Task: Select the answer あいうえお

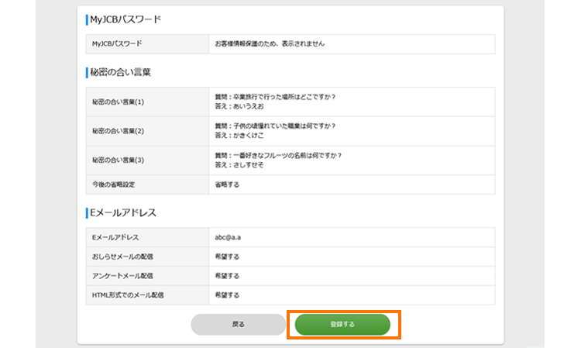Action: [x=239, y=106]
